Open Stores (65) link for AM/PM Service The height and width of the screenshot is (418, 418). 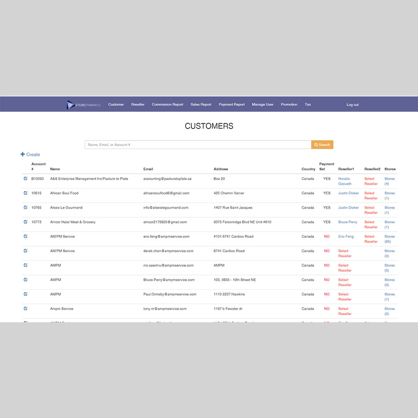[x=389, y=239]
